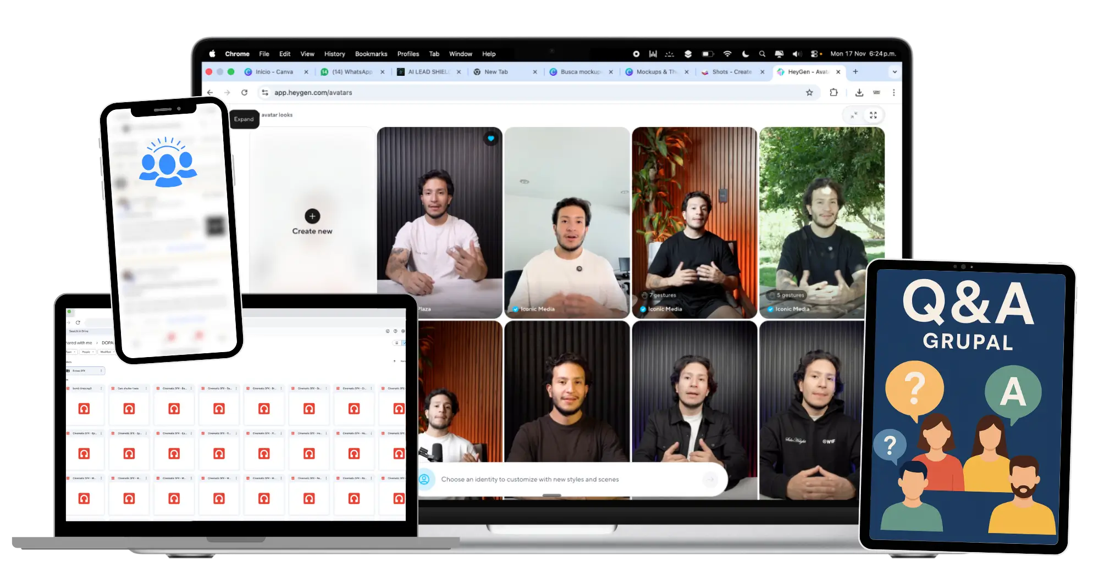Open macOS Spotlight search
Image resolution: width=1104 pixels, height=568 pixels.
(x=762, y=54)
